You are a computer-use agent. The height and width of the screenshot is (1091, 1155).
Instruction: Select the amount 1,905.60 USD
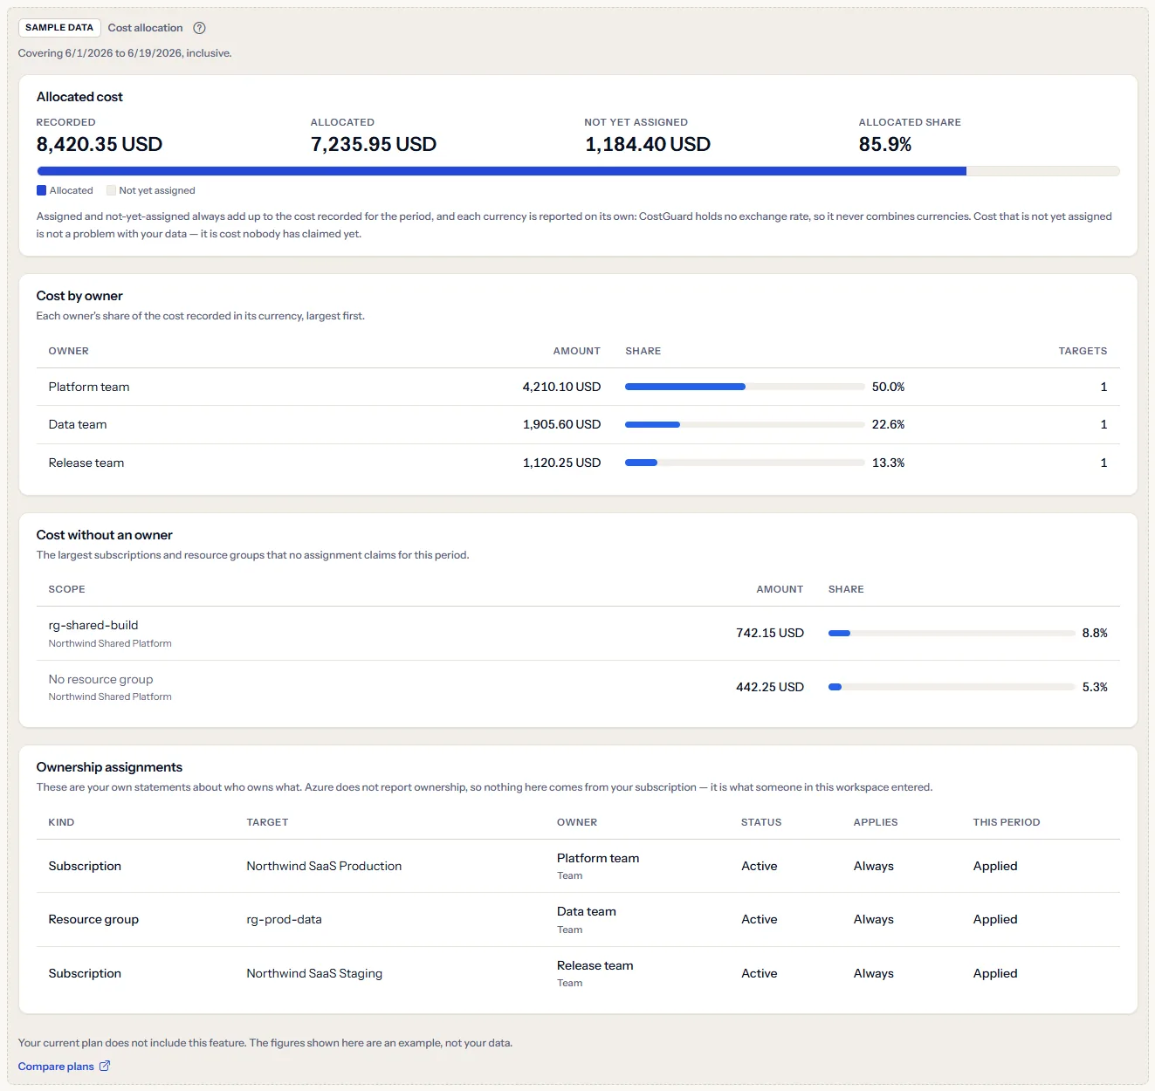click(561, 424)
